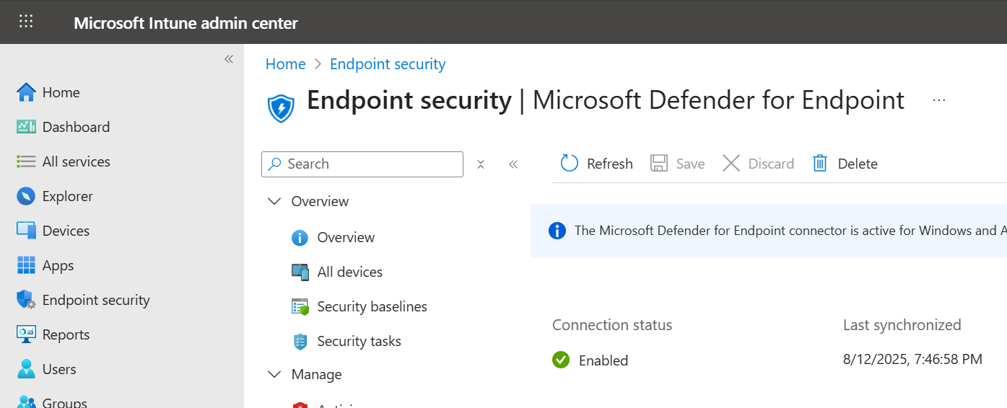Collapse the Overview section chevron
Image resolution: width=1007 pixels, height=408 pixels.
click(x=274, y=201)
